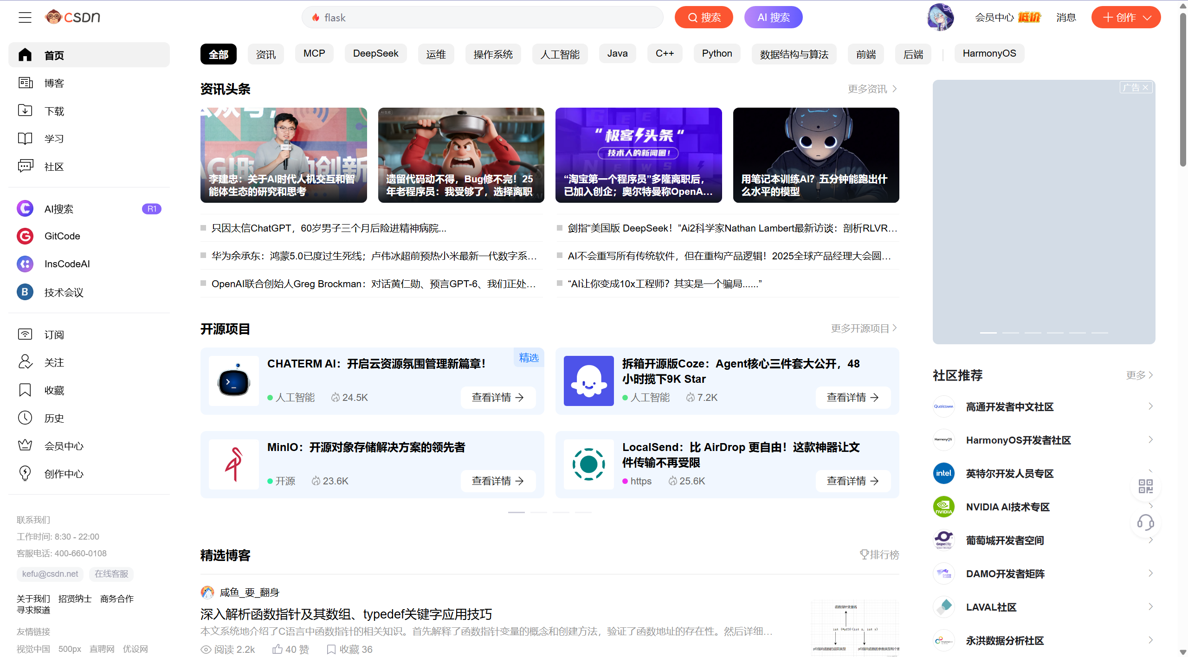Open the hamburger menu icon
Screen dimensions: 1188x657
click(x=25, y=18)
